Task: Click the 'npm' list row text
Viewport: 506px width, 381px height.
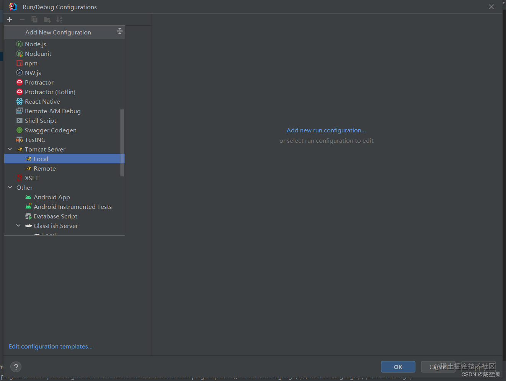Action: [x=31, y=63]
